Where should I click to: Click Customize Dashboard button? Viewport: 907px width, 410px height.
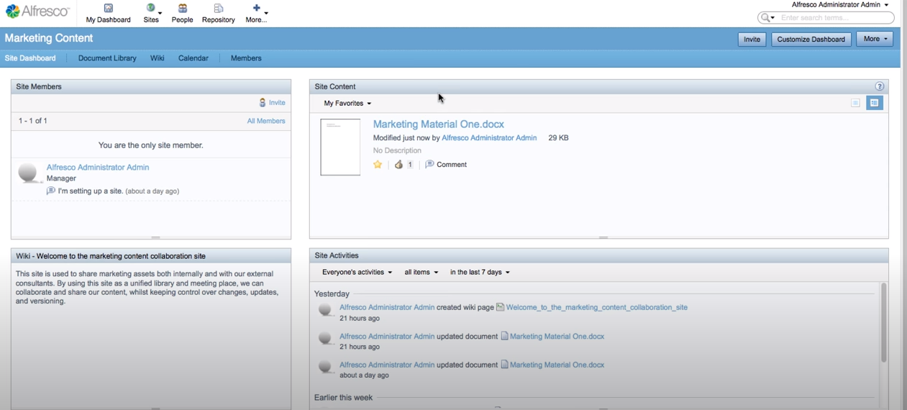(811, 40)
